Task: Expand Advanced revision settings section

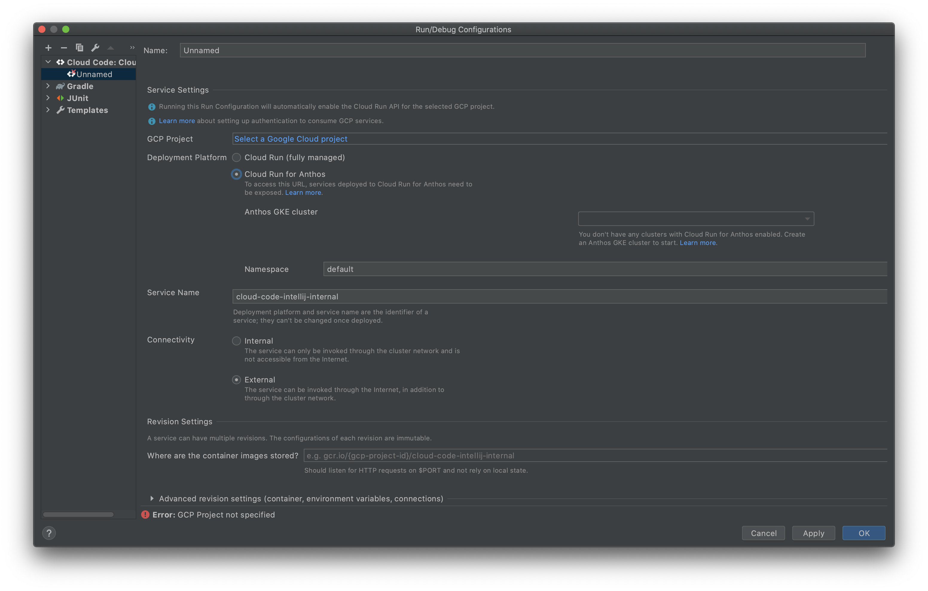Action: 152,498
